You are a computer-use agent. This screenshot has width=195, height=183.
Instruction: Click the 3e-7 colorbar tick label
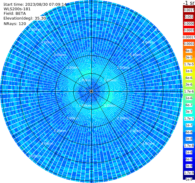pos(189,112)
